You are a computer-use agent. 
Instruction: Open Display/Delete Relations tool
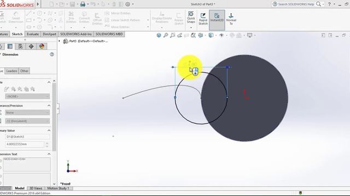click(x=162, y=17)
